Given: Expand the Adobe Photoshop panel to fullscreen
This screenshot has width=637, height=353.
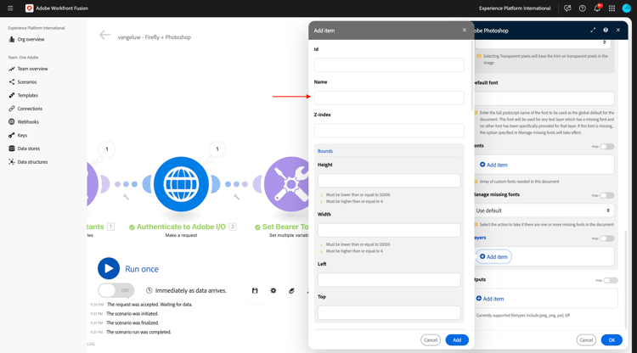Looking at the screenshot, I should [x=593, y=30].
